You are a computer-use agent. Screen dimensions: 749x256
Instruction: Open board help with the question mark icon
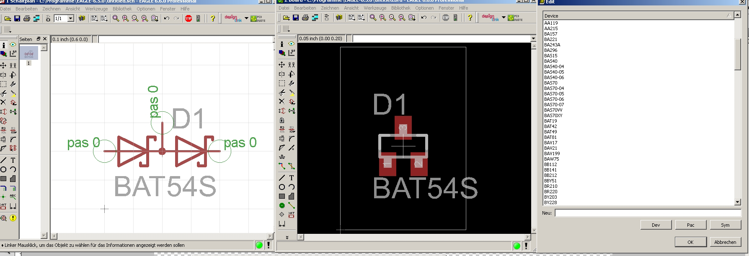470,18
